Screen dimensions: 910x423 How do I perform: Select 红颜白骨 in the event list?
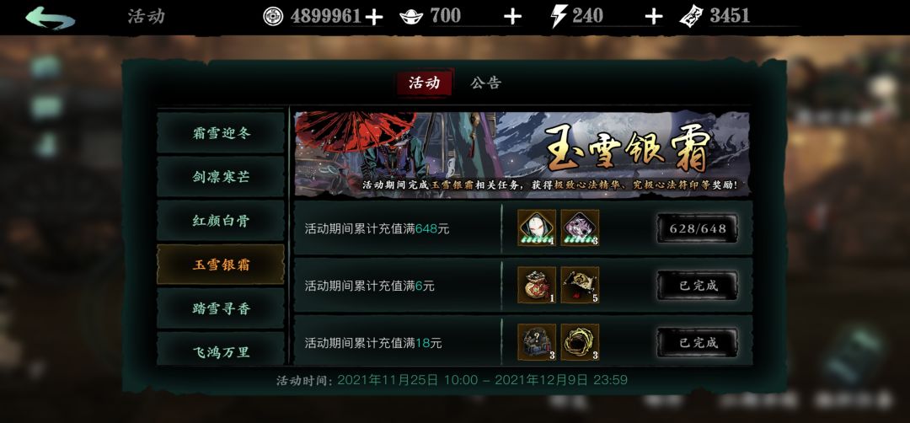point(221,221)
